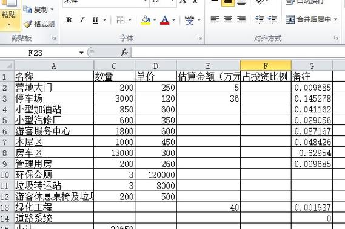Image resolution: width=345 pixels, height=229 pixels.
Task: Decrease indent
Action: [260, 19]
